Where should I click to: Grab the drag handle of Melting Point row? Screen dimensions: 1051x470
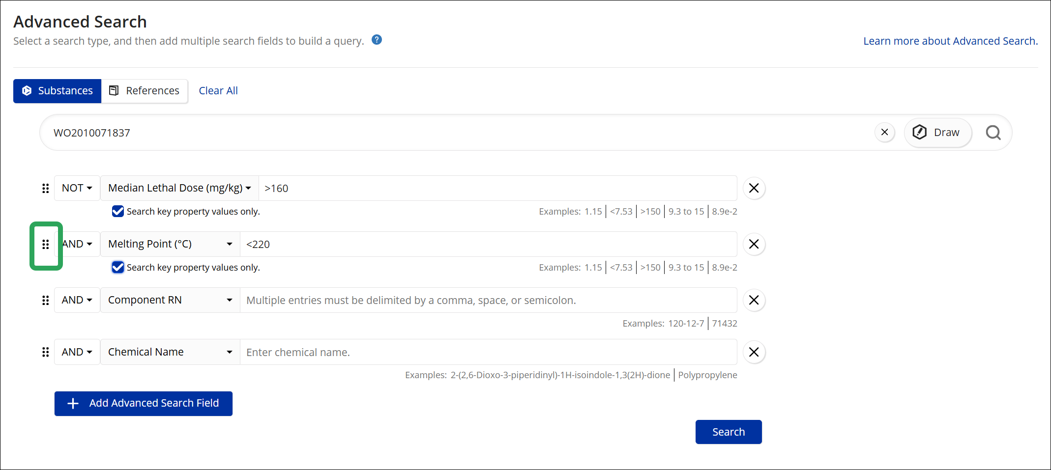(46, 244)
